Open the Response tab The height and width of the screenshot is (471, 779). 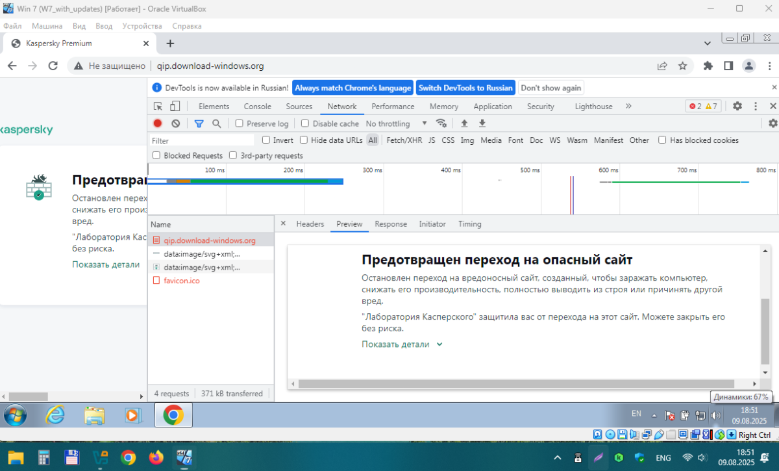[x=391, y=223]
